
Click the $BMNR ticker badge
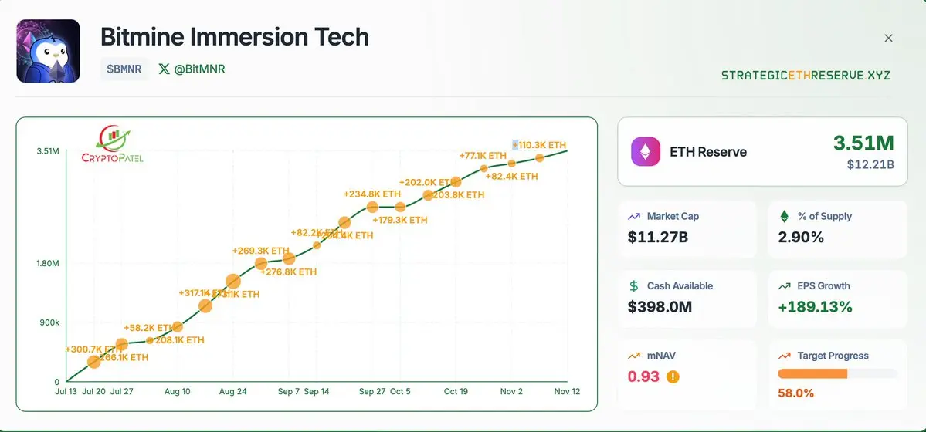click(124, 69)
